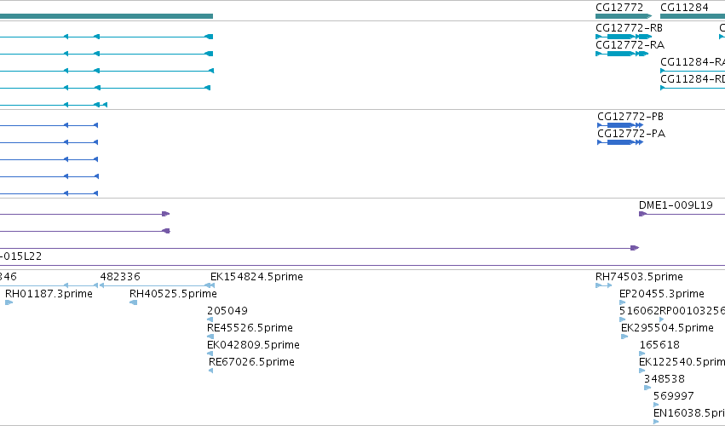The image size is (725, 426).
Task: Select the light-blue glyph under RH74503.5prime
Action: pos(604,285)
